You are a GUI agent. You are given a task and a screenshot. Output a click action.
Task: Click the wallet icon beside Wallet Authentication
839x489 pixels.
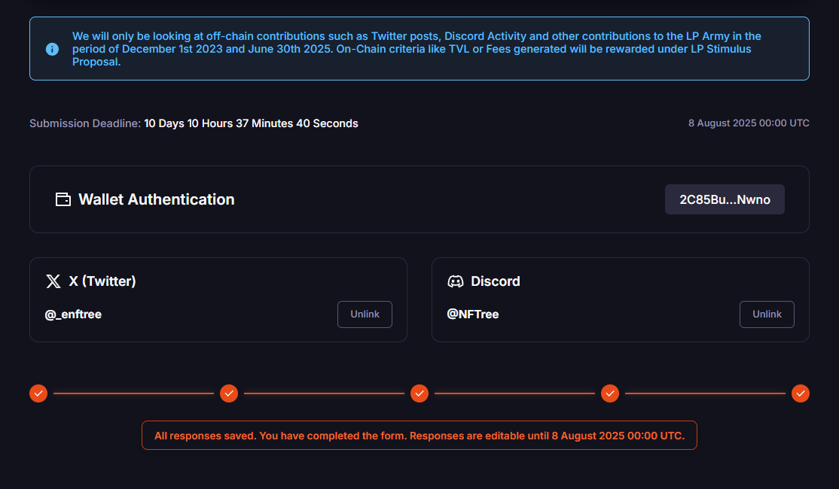coord(63,199)
